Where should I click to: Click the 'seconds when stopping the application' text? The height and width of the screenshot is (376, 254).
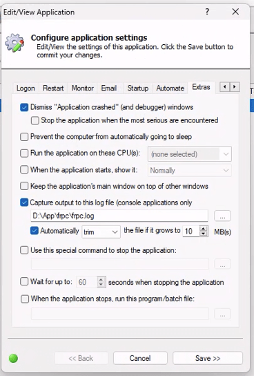[166, 282]
